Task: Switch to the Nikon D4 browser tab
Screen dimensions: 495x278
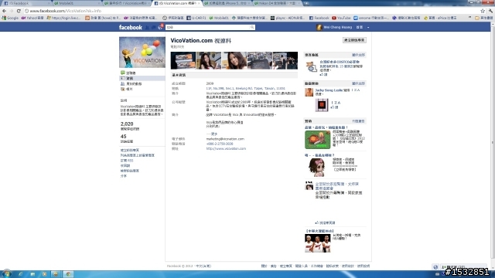Action: pyautogui.click(x=278, y=3)
